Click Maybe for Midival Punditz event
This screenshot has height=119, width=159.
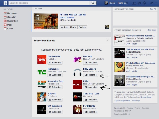(x=134, y=85)
